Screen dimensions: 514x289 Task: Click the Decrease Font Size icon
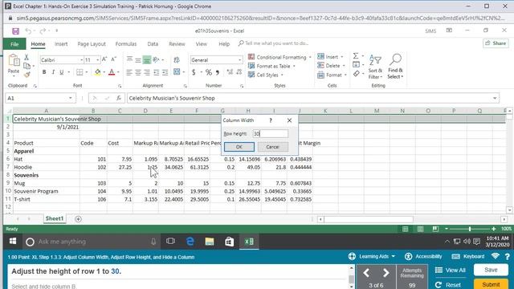(x=113, y=59)
